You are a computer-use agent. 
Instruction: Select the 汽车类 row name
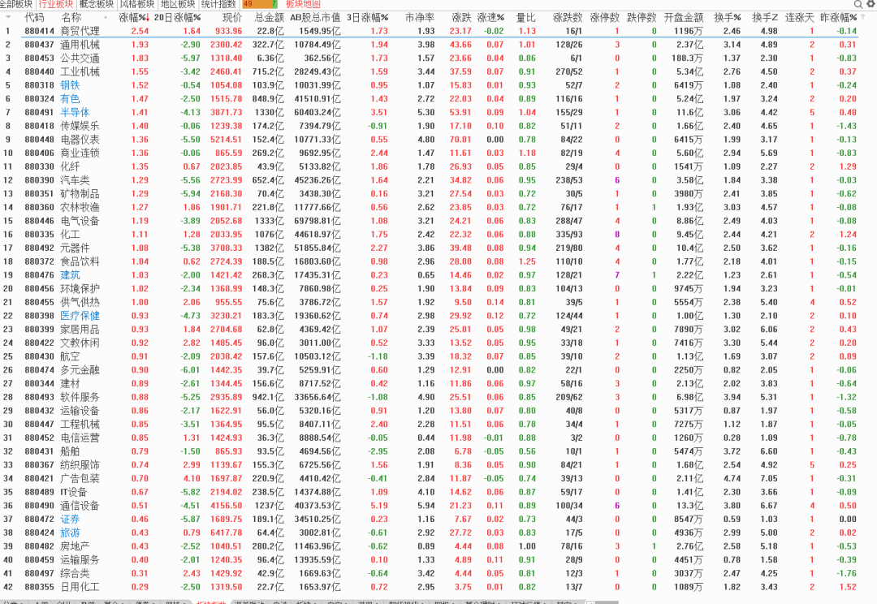pos(75,180)
